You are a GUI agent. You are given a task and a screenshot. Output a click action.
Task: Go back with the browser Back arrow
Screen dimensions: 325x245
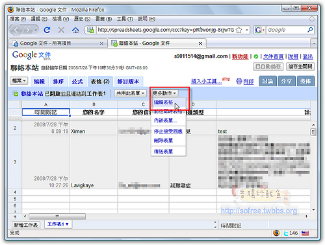(x=16, y=30)
